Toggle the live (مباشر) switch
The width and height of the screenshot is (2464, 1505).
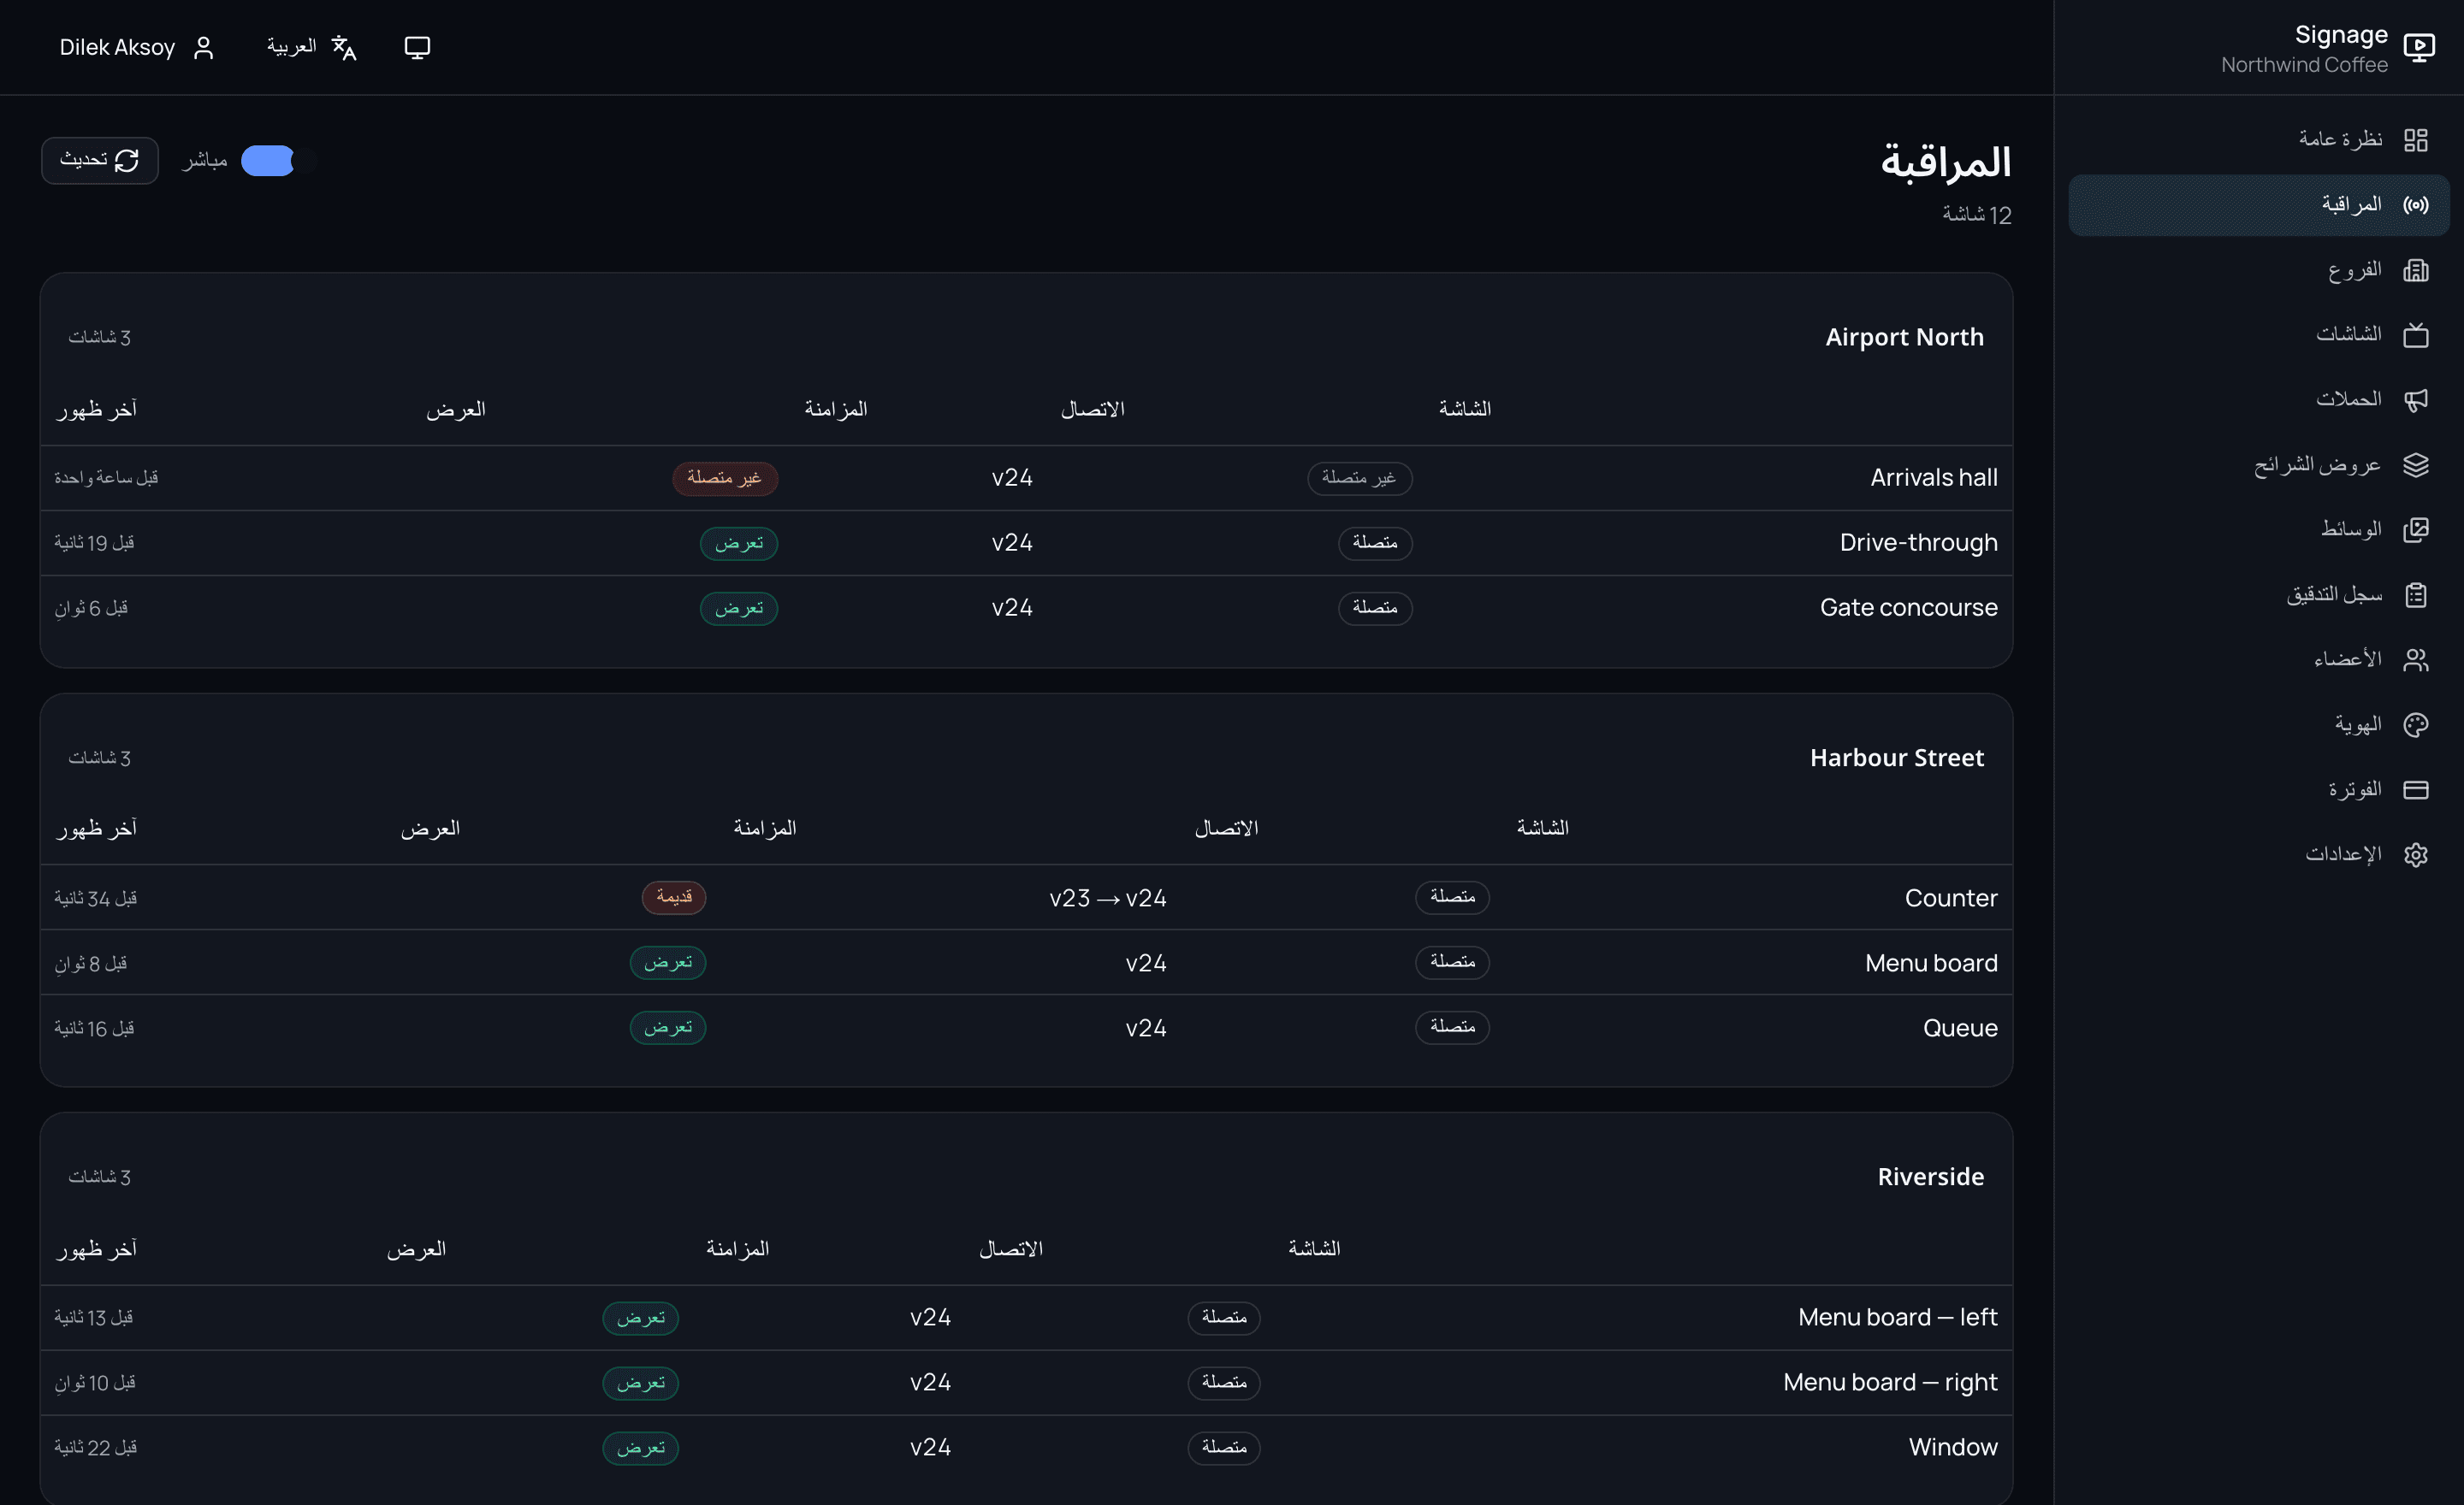click(x=279, y=161)
